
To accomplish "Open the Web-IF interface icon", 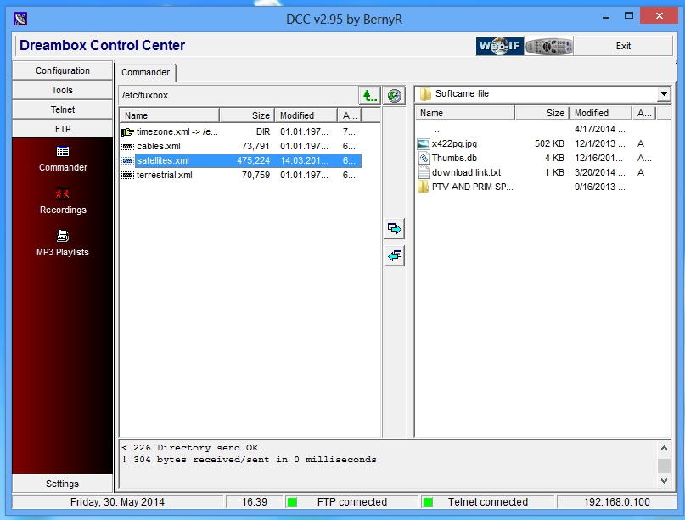I will [x=500, y=46].
